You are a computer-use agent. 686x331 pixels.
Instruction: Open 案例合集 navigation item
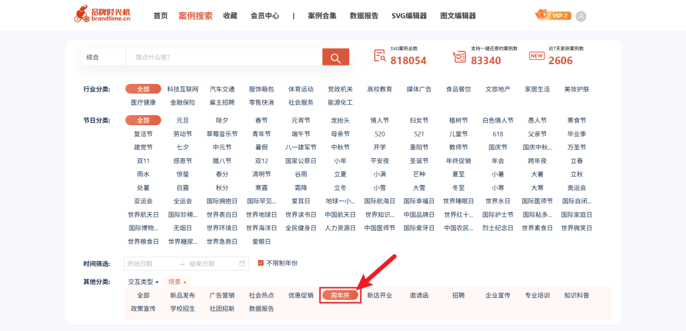click(x=322, y=16)
